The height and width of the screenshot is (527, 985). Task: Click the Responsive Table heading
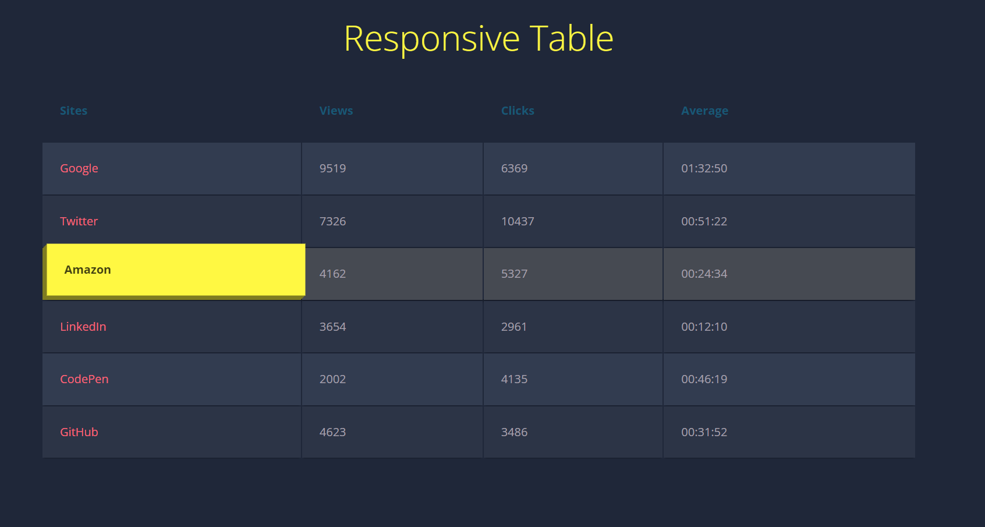tap(479, 39)
